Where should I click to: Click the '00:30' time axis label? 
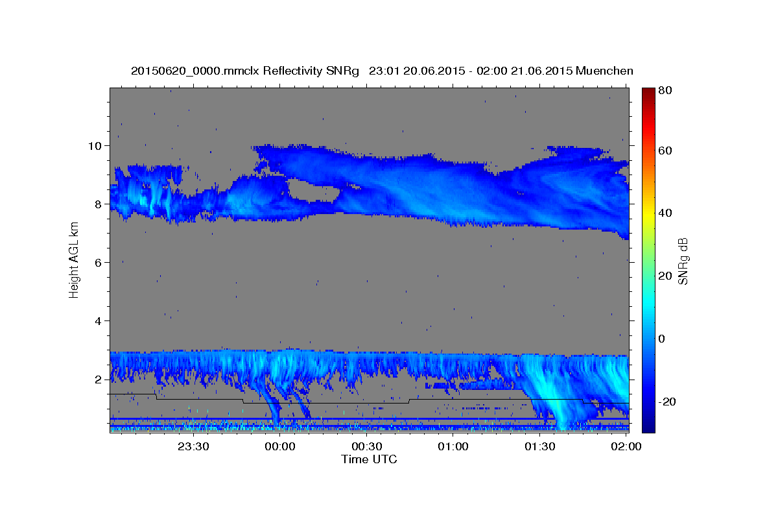coord(367,446)
